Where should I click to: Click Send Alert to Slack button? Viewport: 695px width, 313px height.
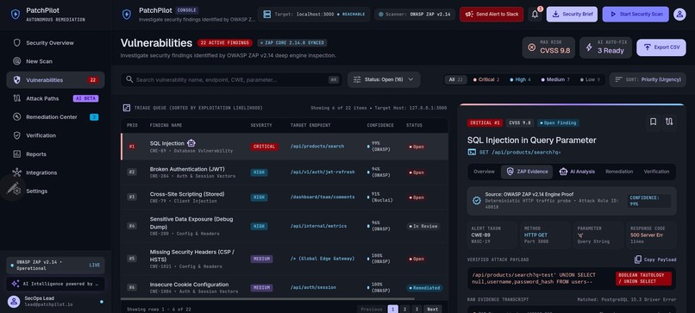pos(492,14)
